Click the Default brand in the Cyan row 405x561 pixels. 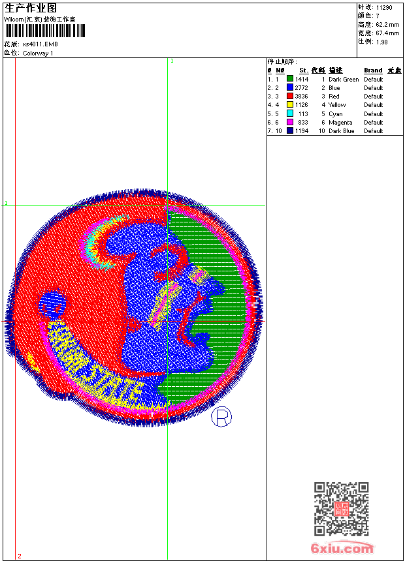tap(374, 114)
